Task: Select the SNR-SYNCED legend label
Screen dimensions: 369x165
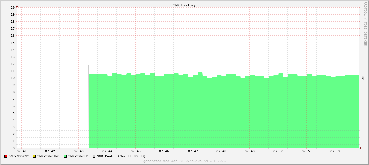Action: [78, 156]
